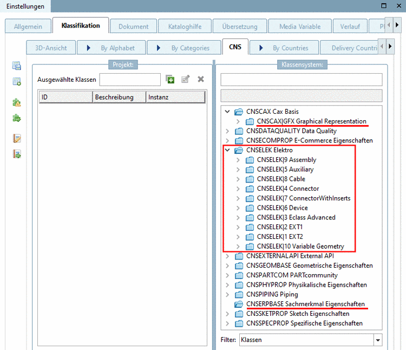406x350 pixels.
Task: Click the sidebar puzzle icon with warning triangle
Action: click(x=17, y=102)
